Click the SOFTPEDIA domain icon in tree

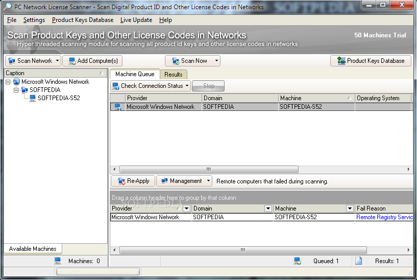tap(24, 90)
